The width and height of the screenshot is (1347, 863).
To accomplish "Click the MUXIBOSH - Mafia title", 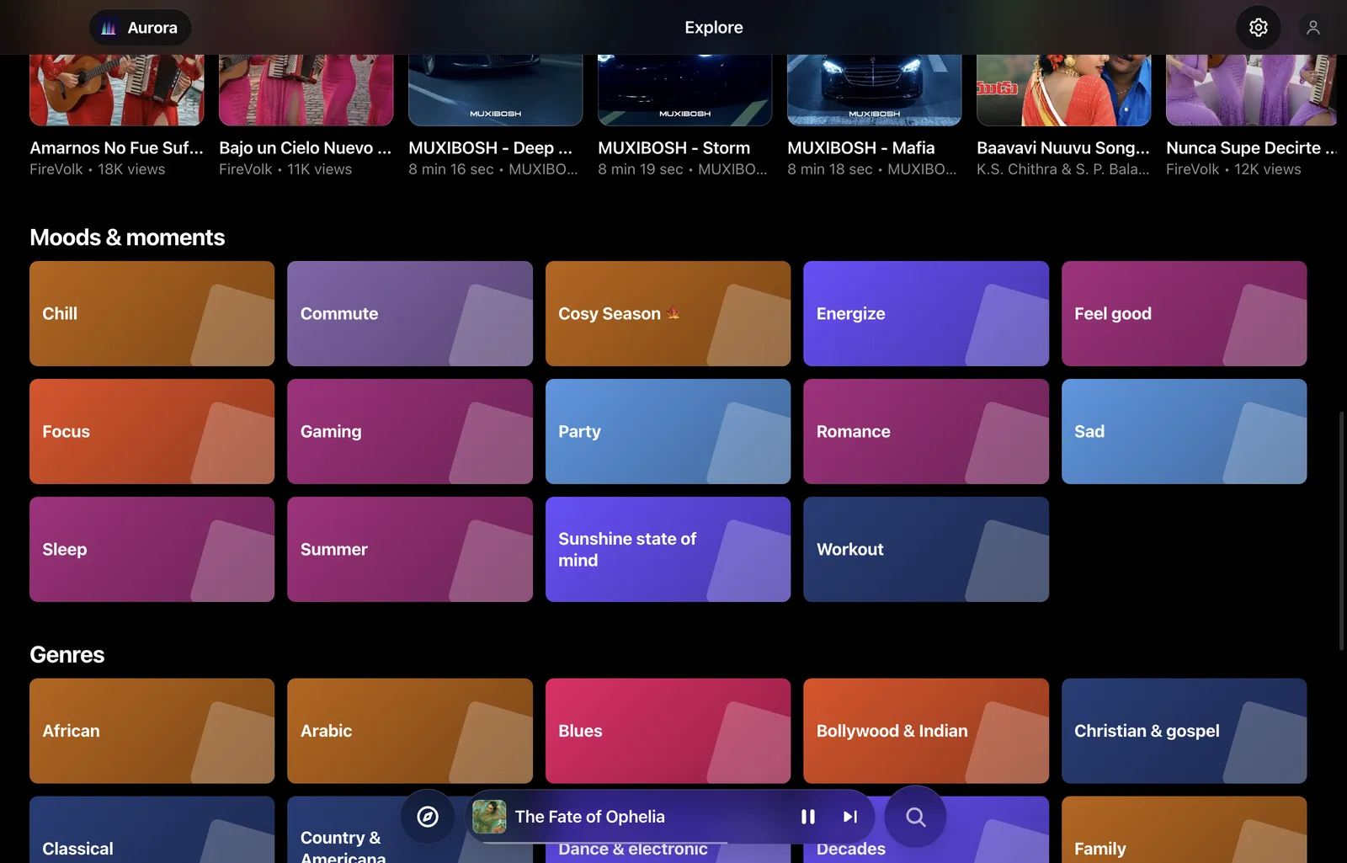I will (x=860, y=147).
